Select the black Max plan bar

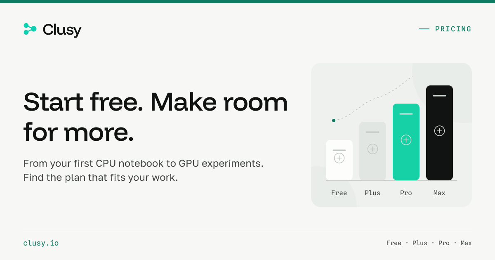pyautogui.click(x=439, y=133)
